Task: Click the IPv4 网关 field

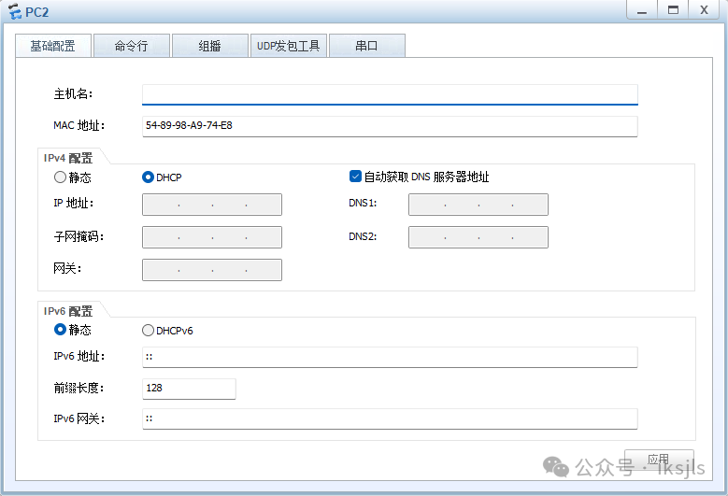Action: 212,270
